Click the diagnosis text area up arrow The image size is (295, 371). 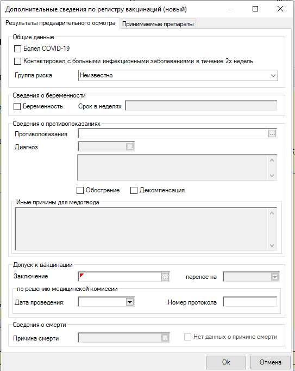click(272, 160)
